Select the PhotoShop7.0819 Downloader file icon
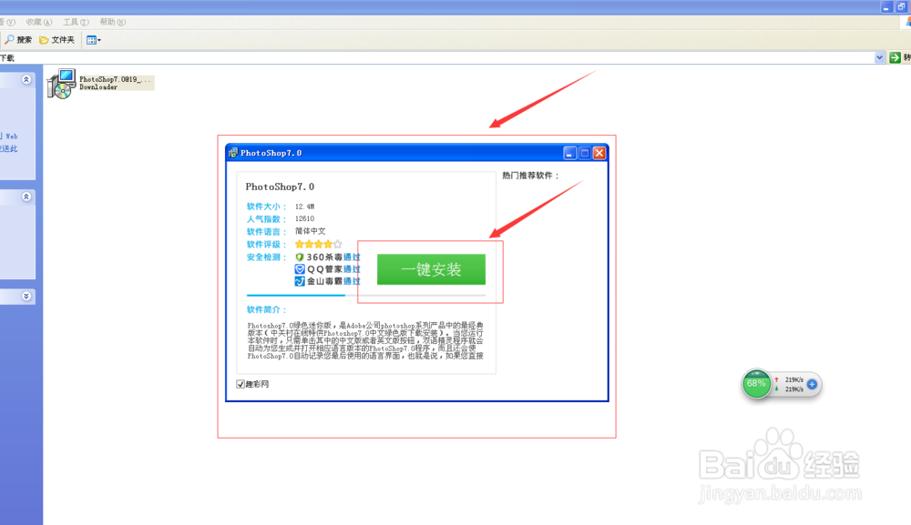 click(x=61, y=84)
